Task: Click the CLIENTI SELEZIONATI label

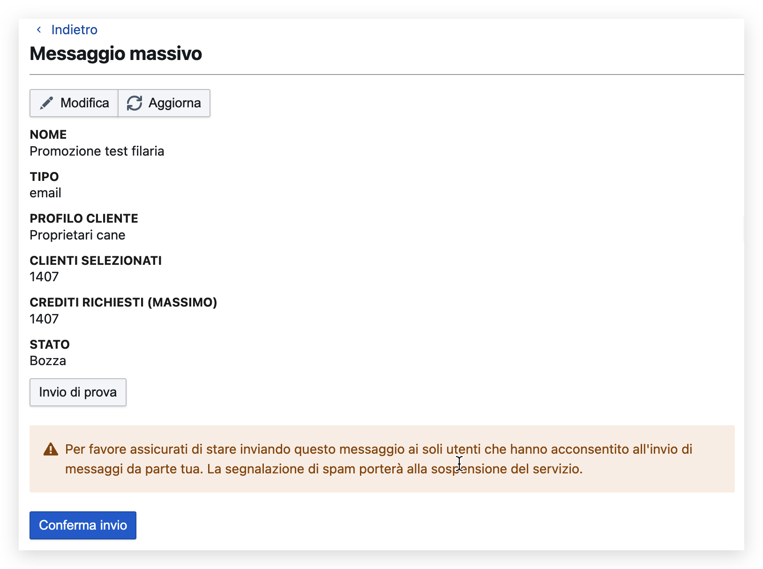Action: [x=96, y=261]
